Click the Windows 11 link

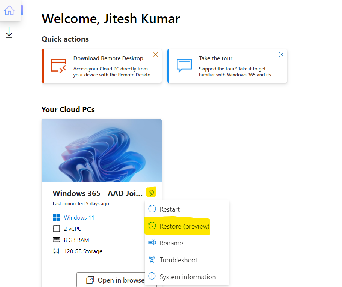pos(79,217)
